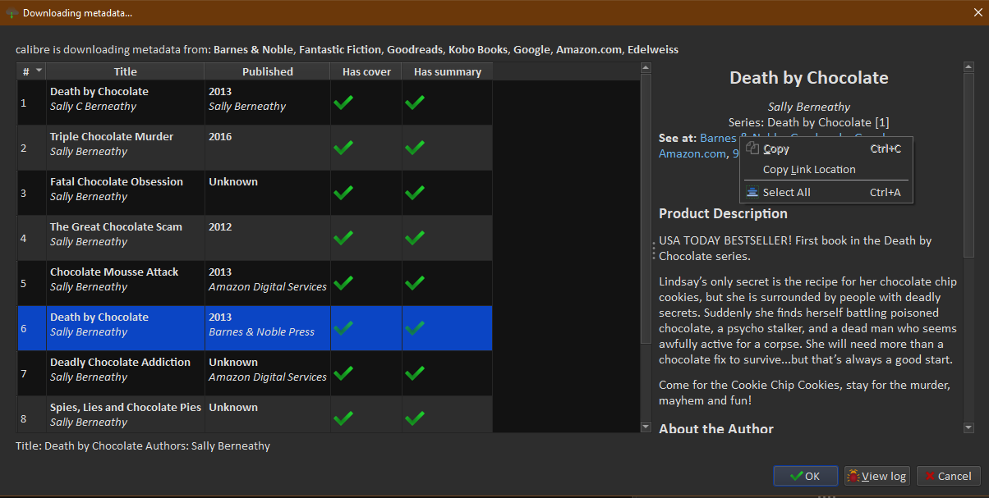The image size is (989, 498).
Task: Click Has summary checkmark for Fatal Chocolate Obsession
Action: pyautogui.click(x=415, y=193)
